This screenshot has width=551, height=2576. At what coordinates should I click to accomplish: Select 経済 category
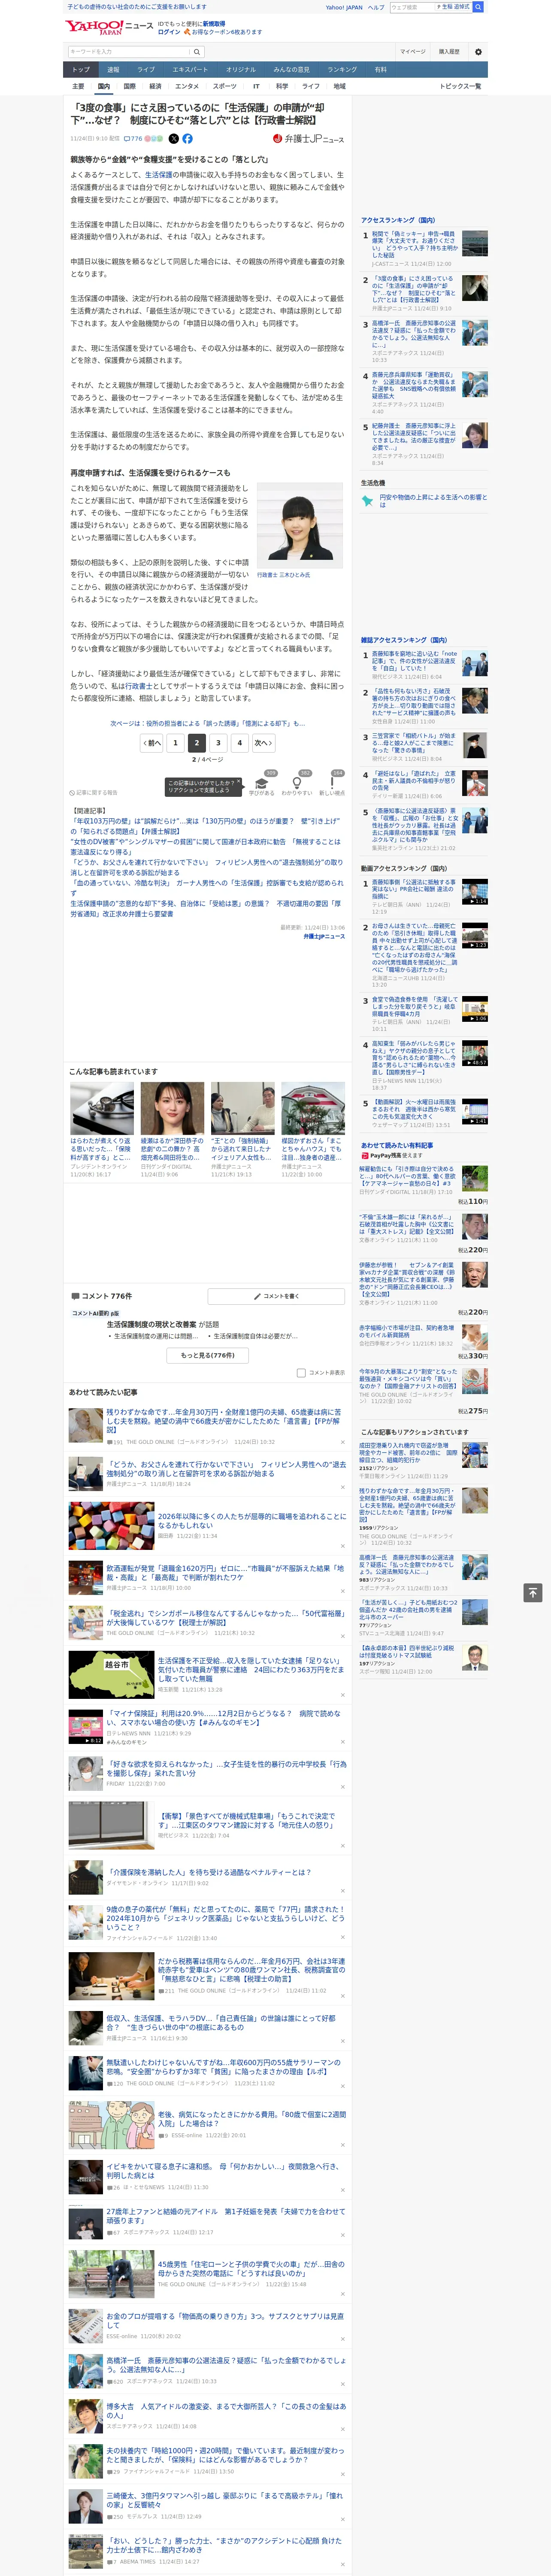154,86
